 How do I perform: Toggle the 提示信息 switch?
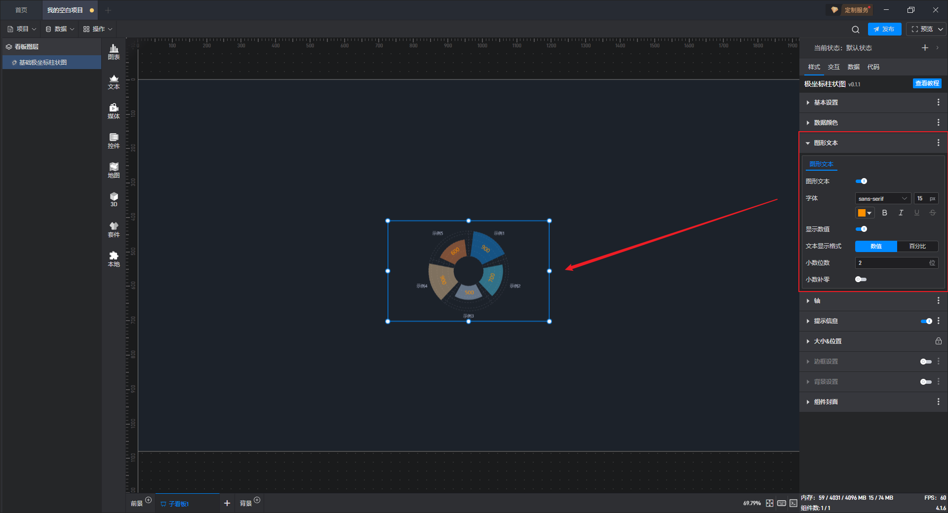click(926, 321)
